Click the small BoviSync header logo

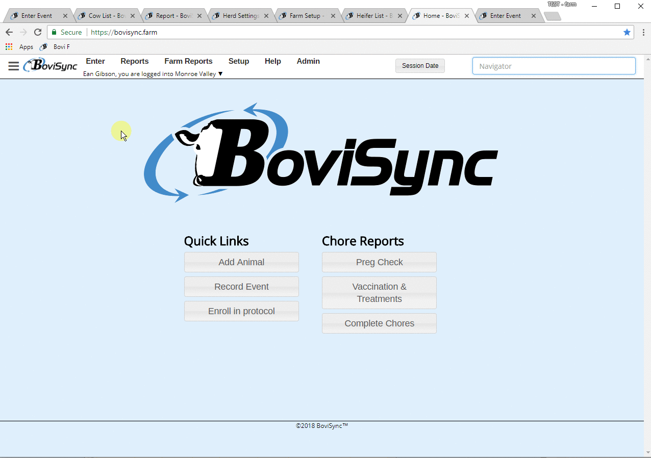point(50,65)
